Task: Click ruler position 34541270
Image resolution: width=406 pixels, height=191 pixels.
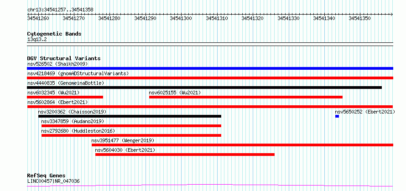Action: coord(74,18)
